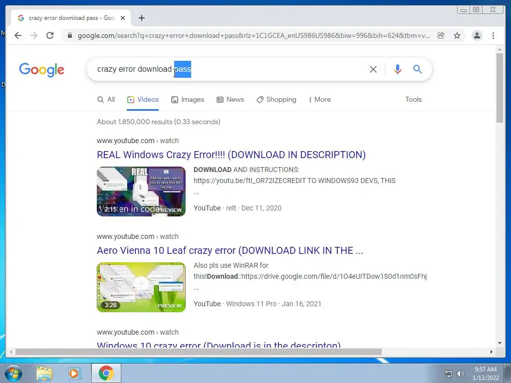Click the Also pls use WinRAR description text

pos(231,265)
